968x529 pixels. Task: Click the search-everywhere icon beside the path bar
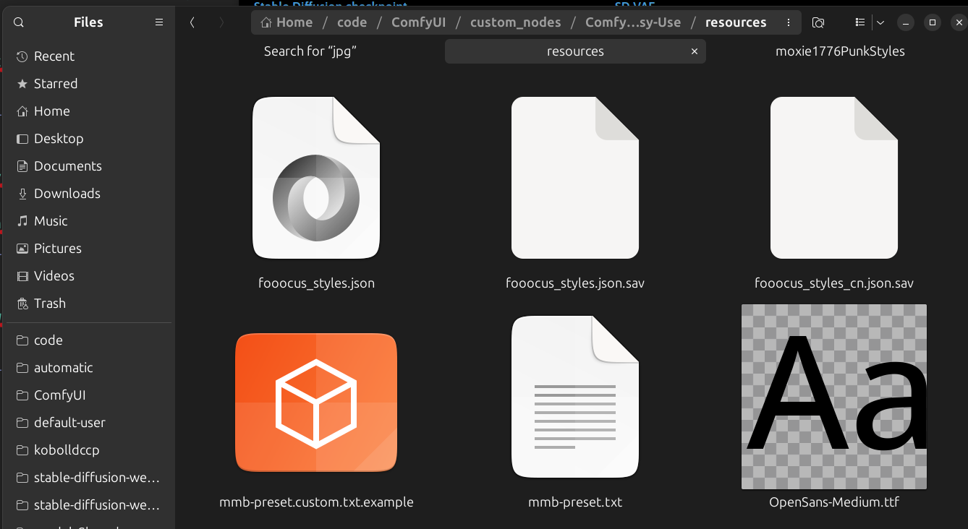[818, 22]
